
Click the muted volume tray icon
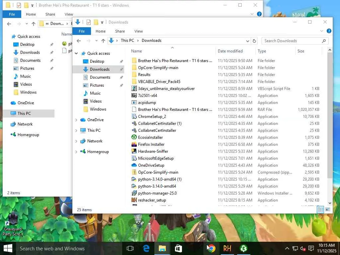303,248
